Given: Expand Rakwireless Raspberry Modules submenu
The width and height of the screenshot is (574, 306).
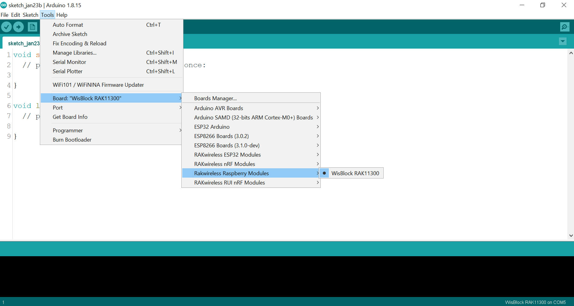Looking at the screenshot, I should [x=251, y=173].
